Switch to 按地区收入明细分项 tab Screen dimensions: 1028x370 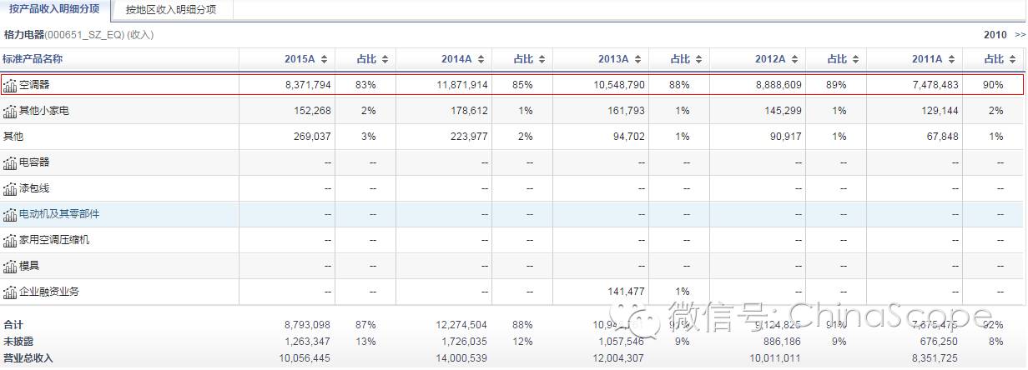[x=170, y=10]
